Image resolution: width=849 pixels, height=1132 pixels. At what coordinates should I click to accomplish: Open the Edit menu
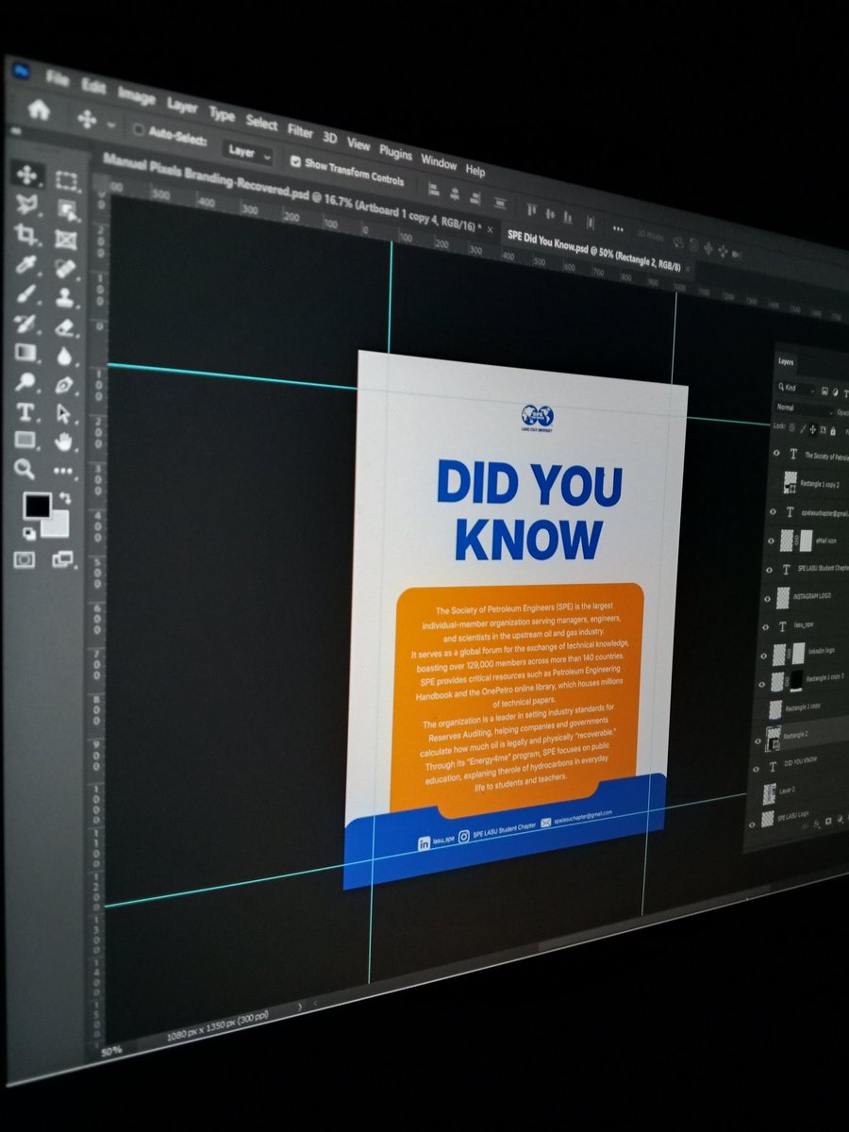coord(93,86)
